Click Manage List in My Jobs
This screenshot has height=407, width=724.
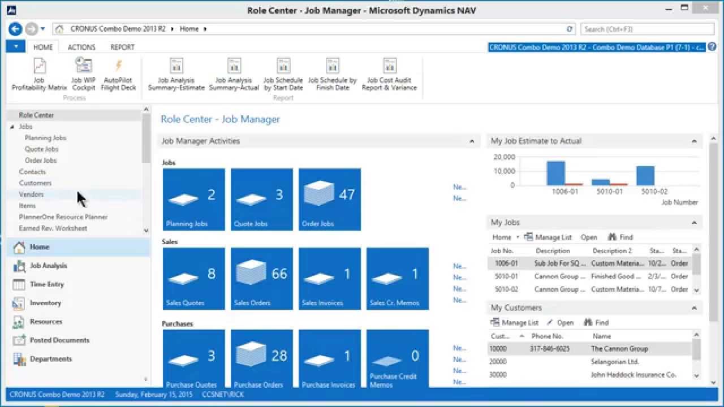(548, 237)
